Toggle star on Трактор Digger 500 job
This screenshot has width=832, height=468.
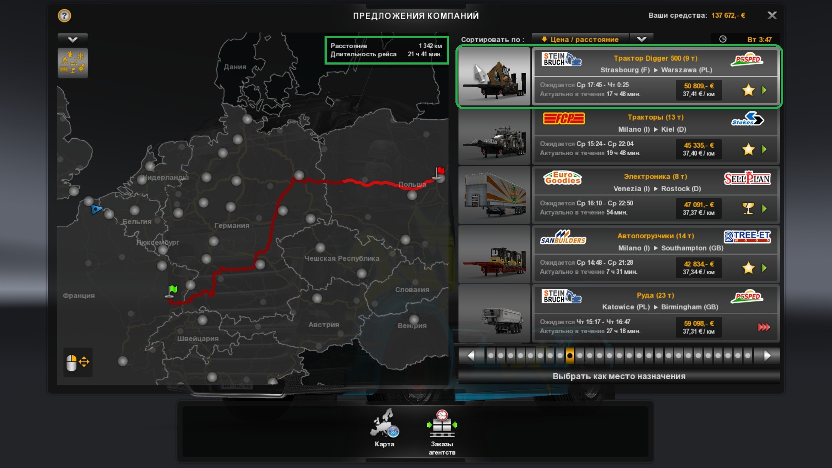(748, 90)
